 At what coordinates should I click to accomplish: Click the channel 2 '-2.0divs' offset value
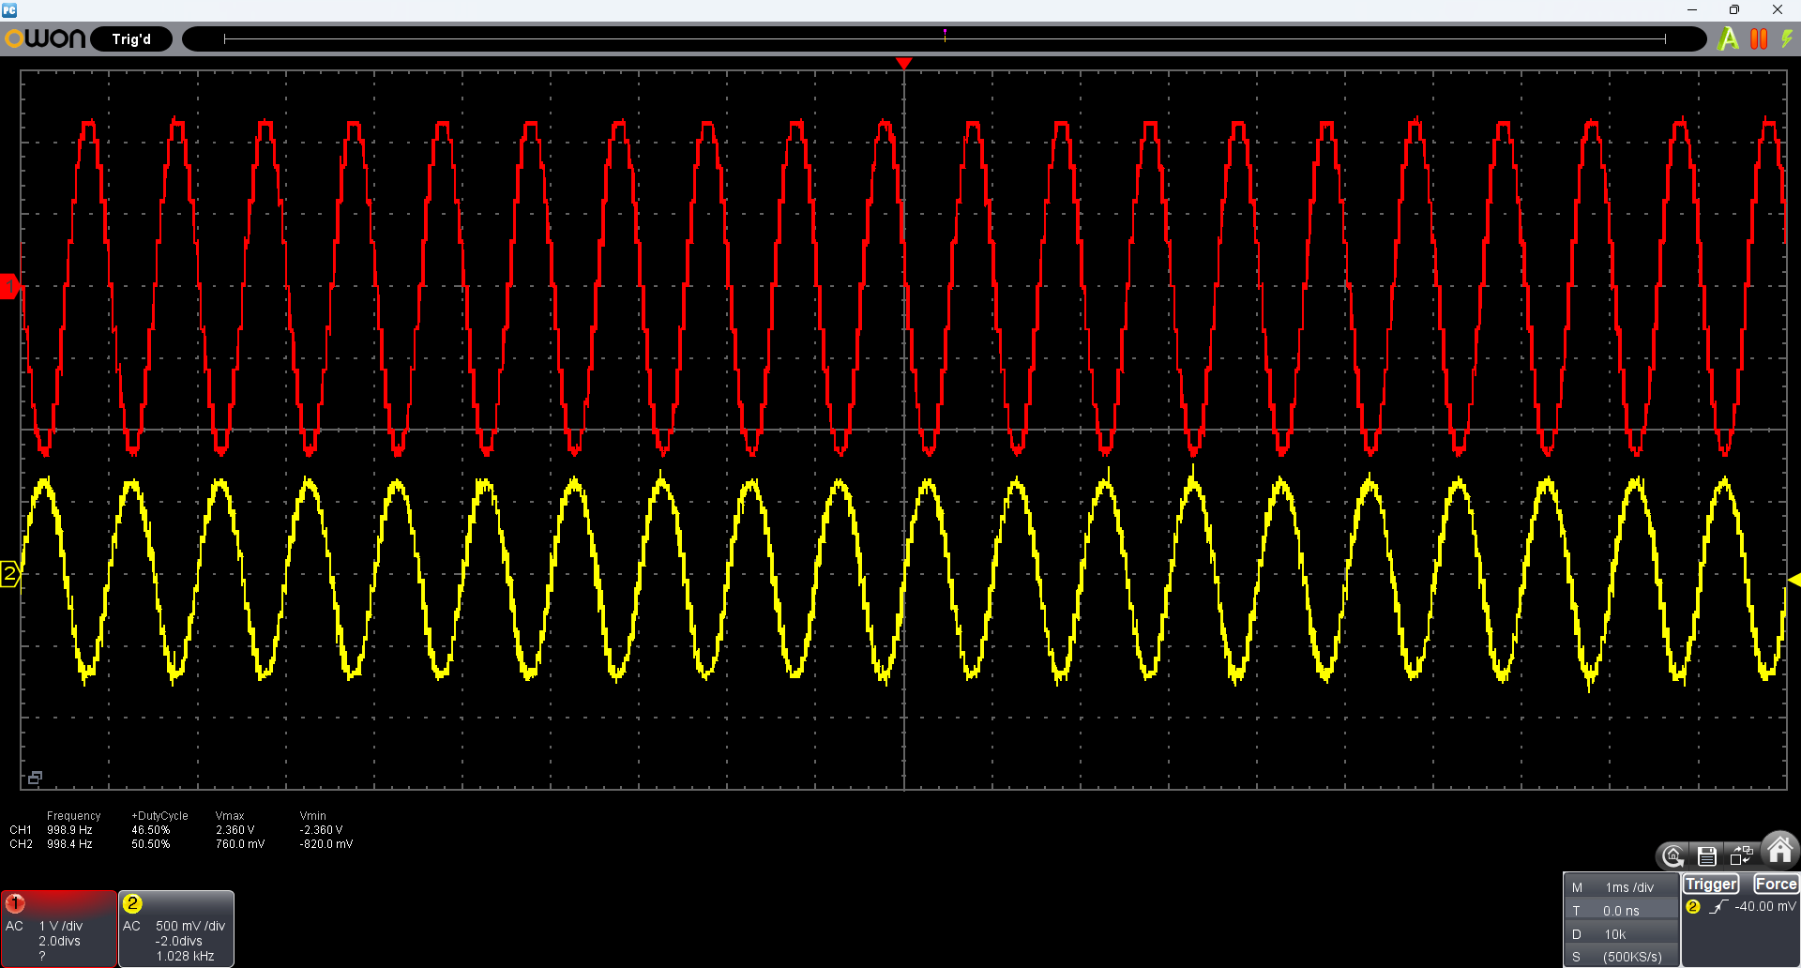[178, 941]
